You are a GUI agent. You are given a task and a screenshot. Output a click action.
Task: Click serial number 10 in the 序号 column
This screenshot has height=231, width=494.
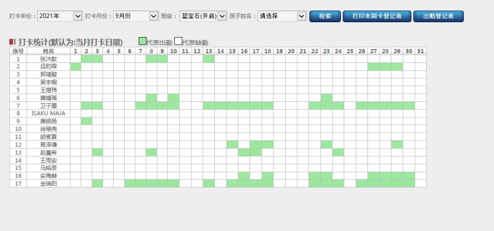coord(18,129)
